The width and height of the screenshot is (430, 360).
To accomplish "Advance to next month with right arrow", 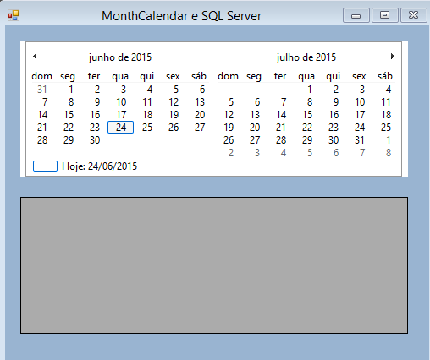I will pos(393,57).
